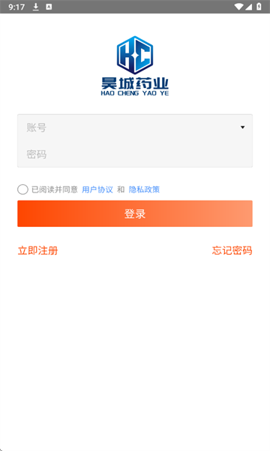The width and height of the screenshot is (270, 451).
Task: Focus the 密码 password input field
Action: pyautogui.click(x=135, y=154)
